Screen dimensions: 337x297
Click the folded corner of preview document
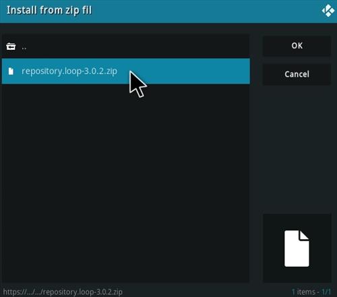click(304, 235)
